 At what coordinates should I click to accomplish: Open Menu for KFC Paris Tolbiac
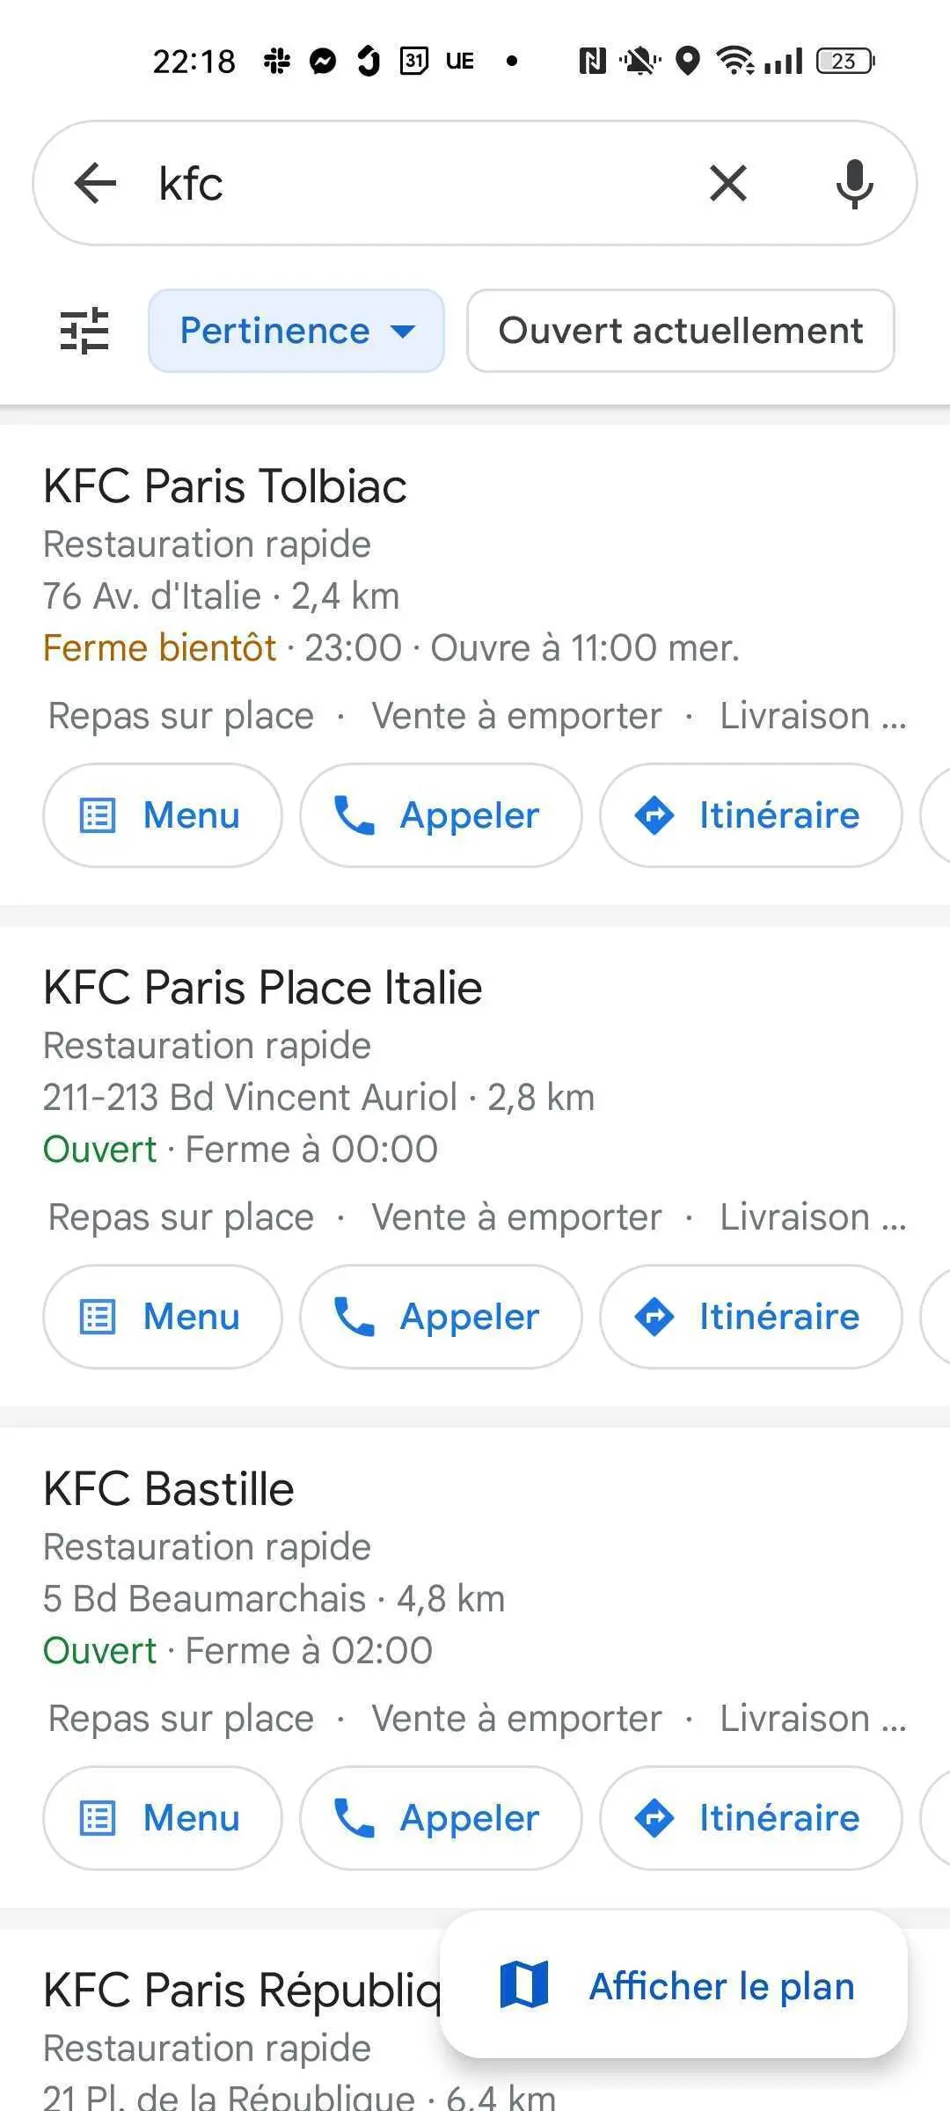pyautogui.click(x=163, y=815)
